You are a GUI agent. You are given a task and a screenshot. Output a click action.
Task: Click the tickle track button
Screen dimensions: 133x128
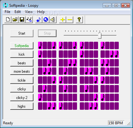(22, 80)
